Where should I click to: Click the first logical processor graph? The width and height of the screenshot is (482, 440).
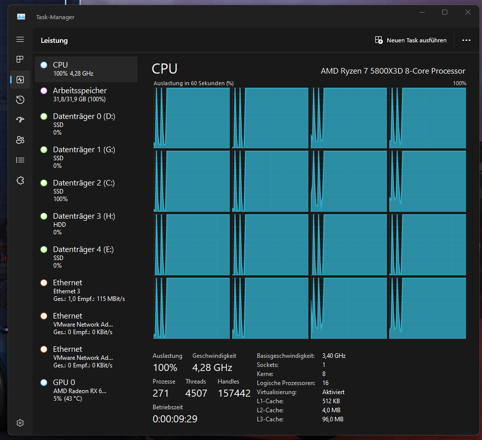tap(191, 118)
